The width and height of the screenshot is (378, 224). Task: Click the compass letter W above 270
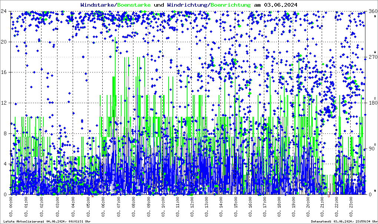point(375,52)
